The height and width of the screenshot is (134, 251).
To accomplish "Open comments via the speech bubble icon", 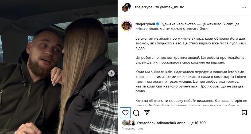I will click(x=136, y=113).
